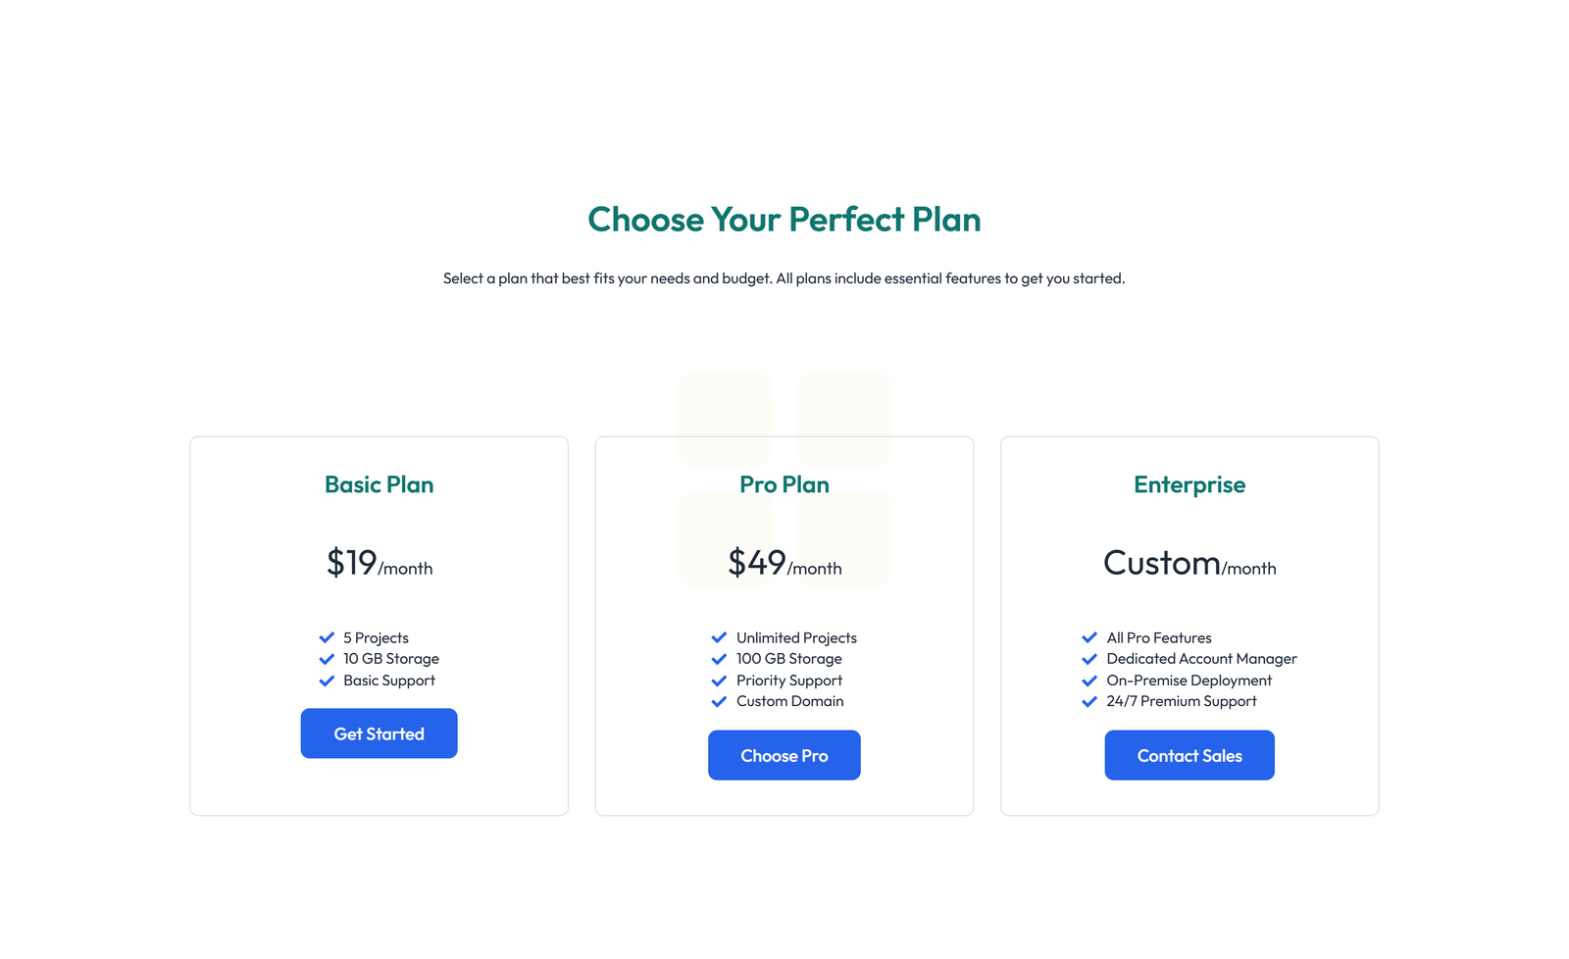The height and width of the screenshot is (959, 1569).
Task: Click the checkmark beside 24/7 Premium Support
Action: click(1089, 701)
